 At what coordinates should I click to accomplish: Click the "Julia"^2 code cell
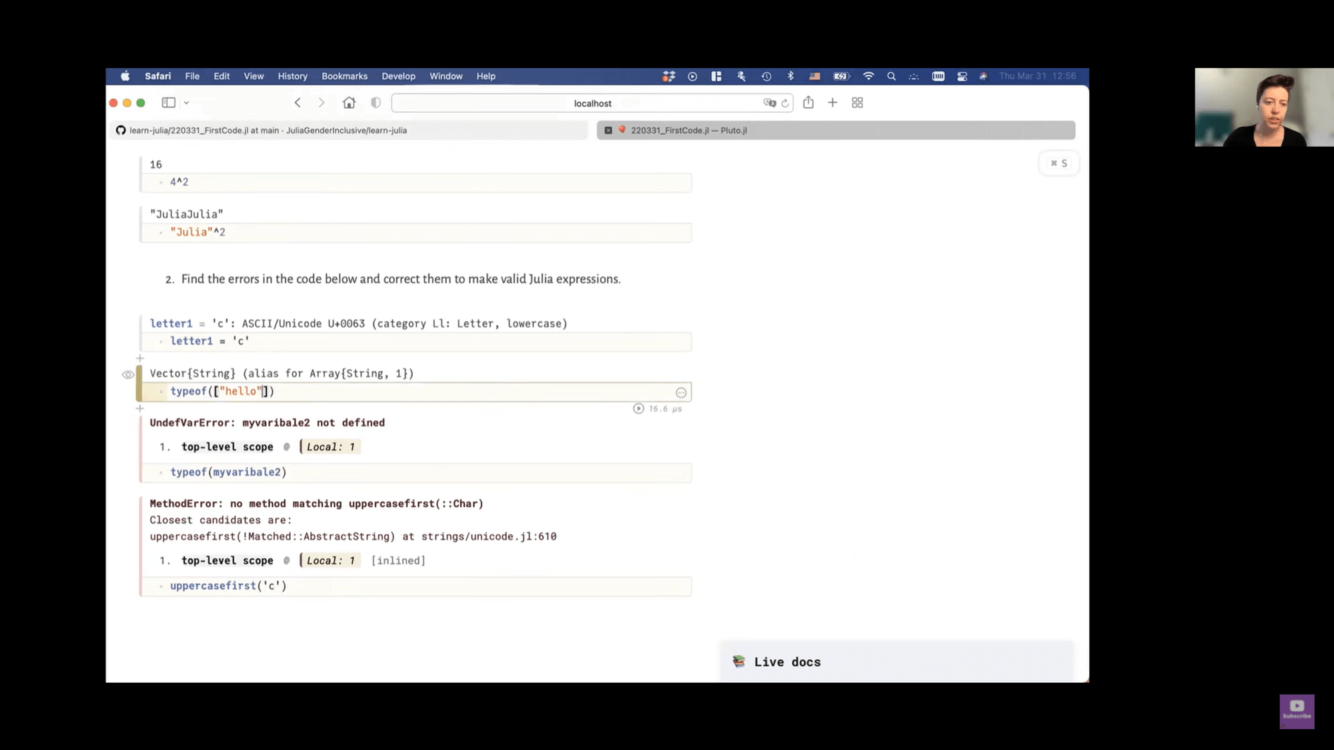click(x=416, y=232)
